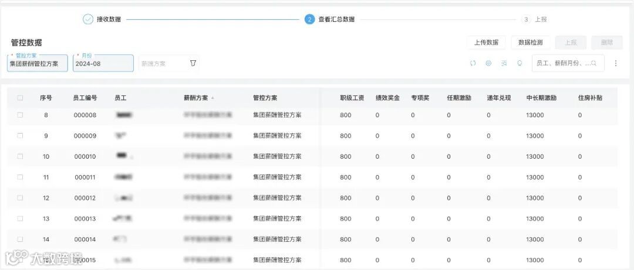
Task: Click 中长期激励 value 13000 in row 10
Action: 535,156
